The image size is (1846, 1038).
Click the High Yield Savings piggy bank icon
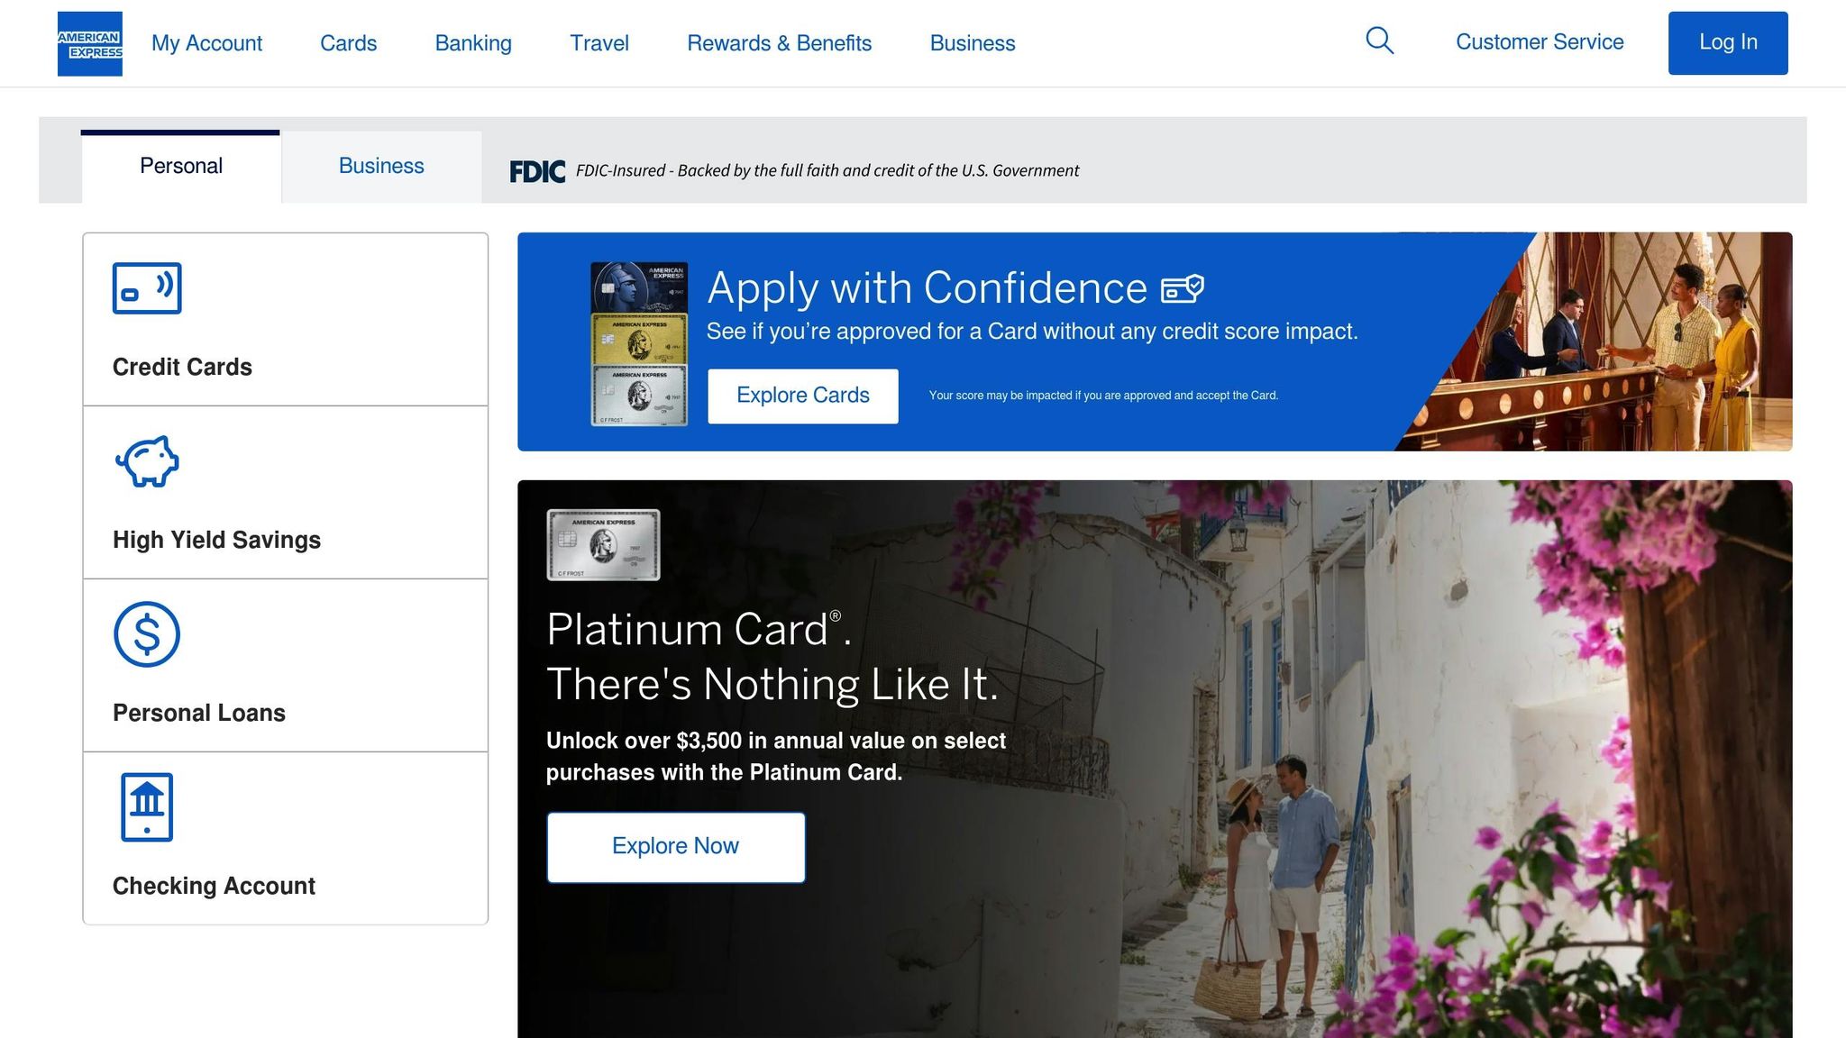click(x=147, y=461)
